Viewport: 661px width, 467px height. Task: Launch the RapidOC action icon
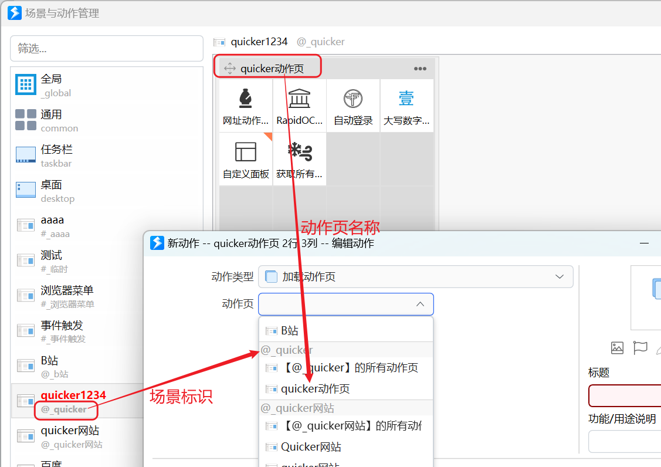299,99
